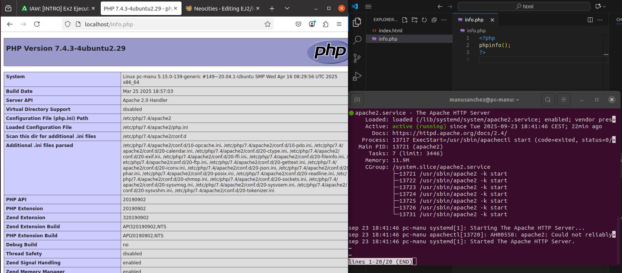Open Firefox extensions puzzle icon

click(325, 24)
